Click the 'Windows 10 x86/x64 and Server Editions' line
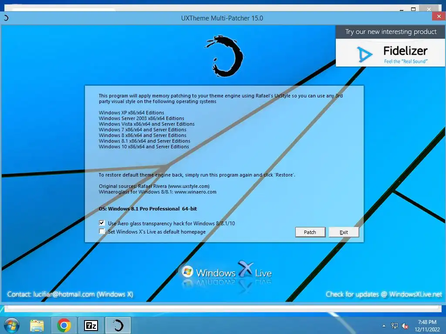This screenshot has width=446, height=334. [x=144, y=147]
